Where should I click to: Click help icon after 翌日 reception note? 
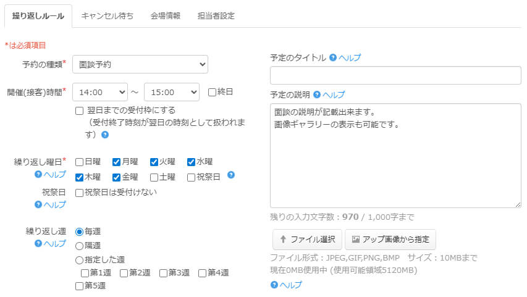[x=105, y=135]
